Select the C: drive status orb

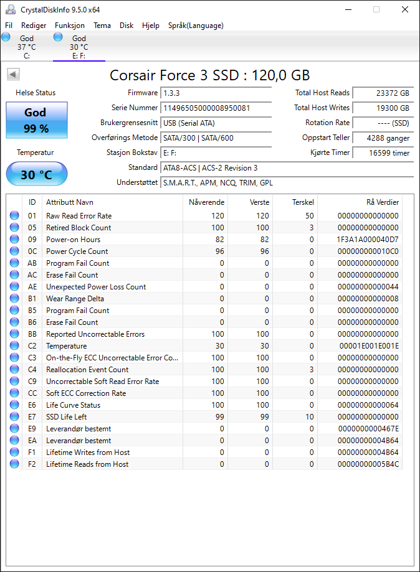[6, 37]
